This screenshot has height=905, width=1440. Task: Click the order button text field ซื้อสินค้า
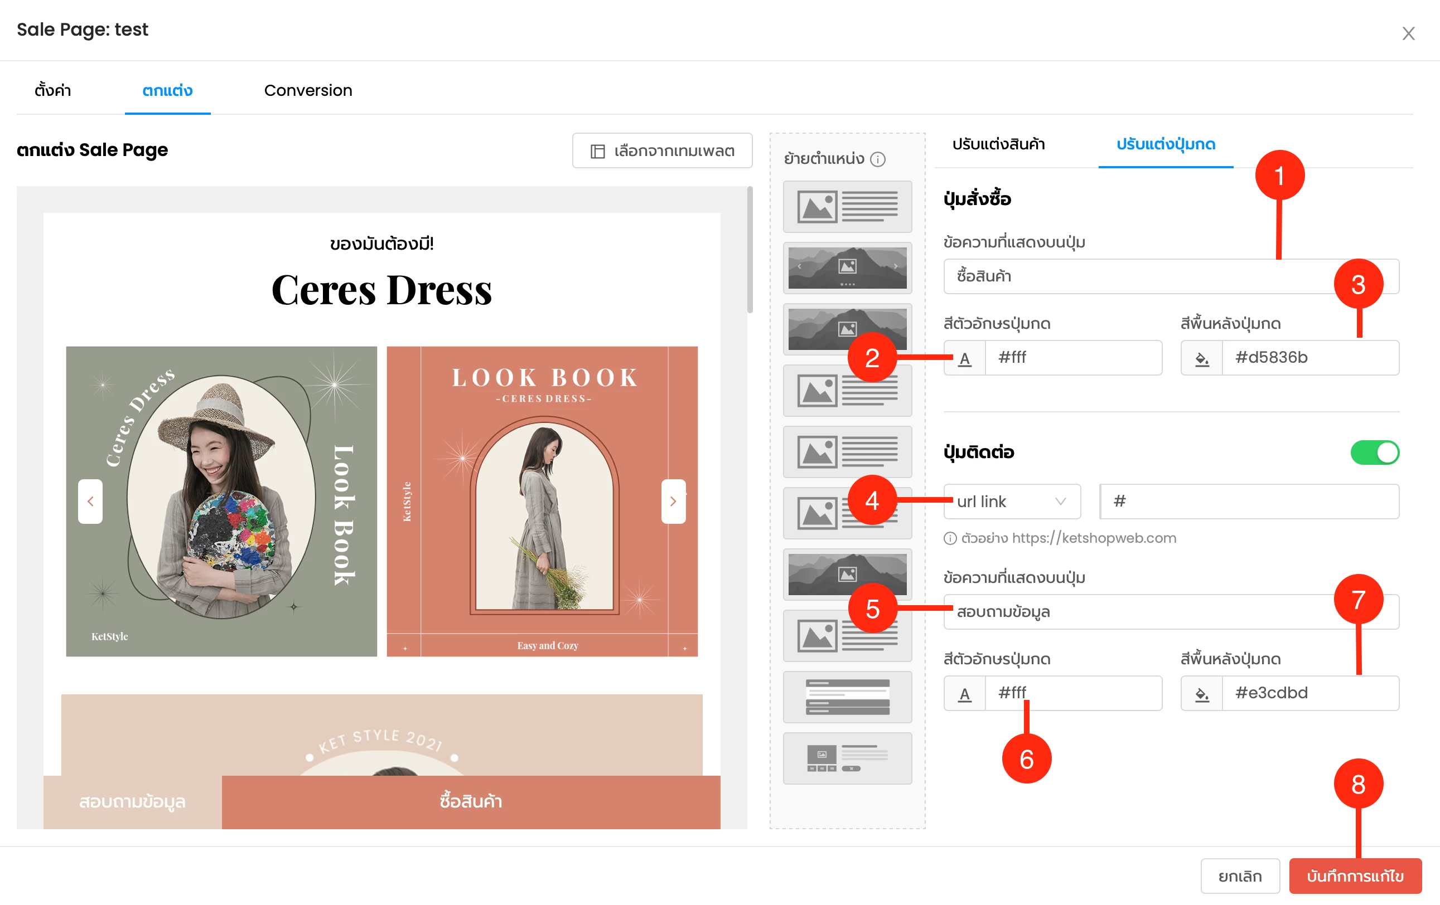pos(1171,276)
